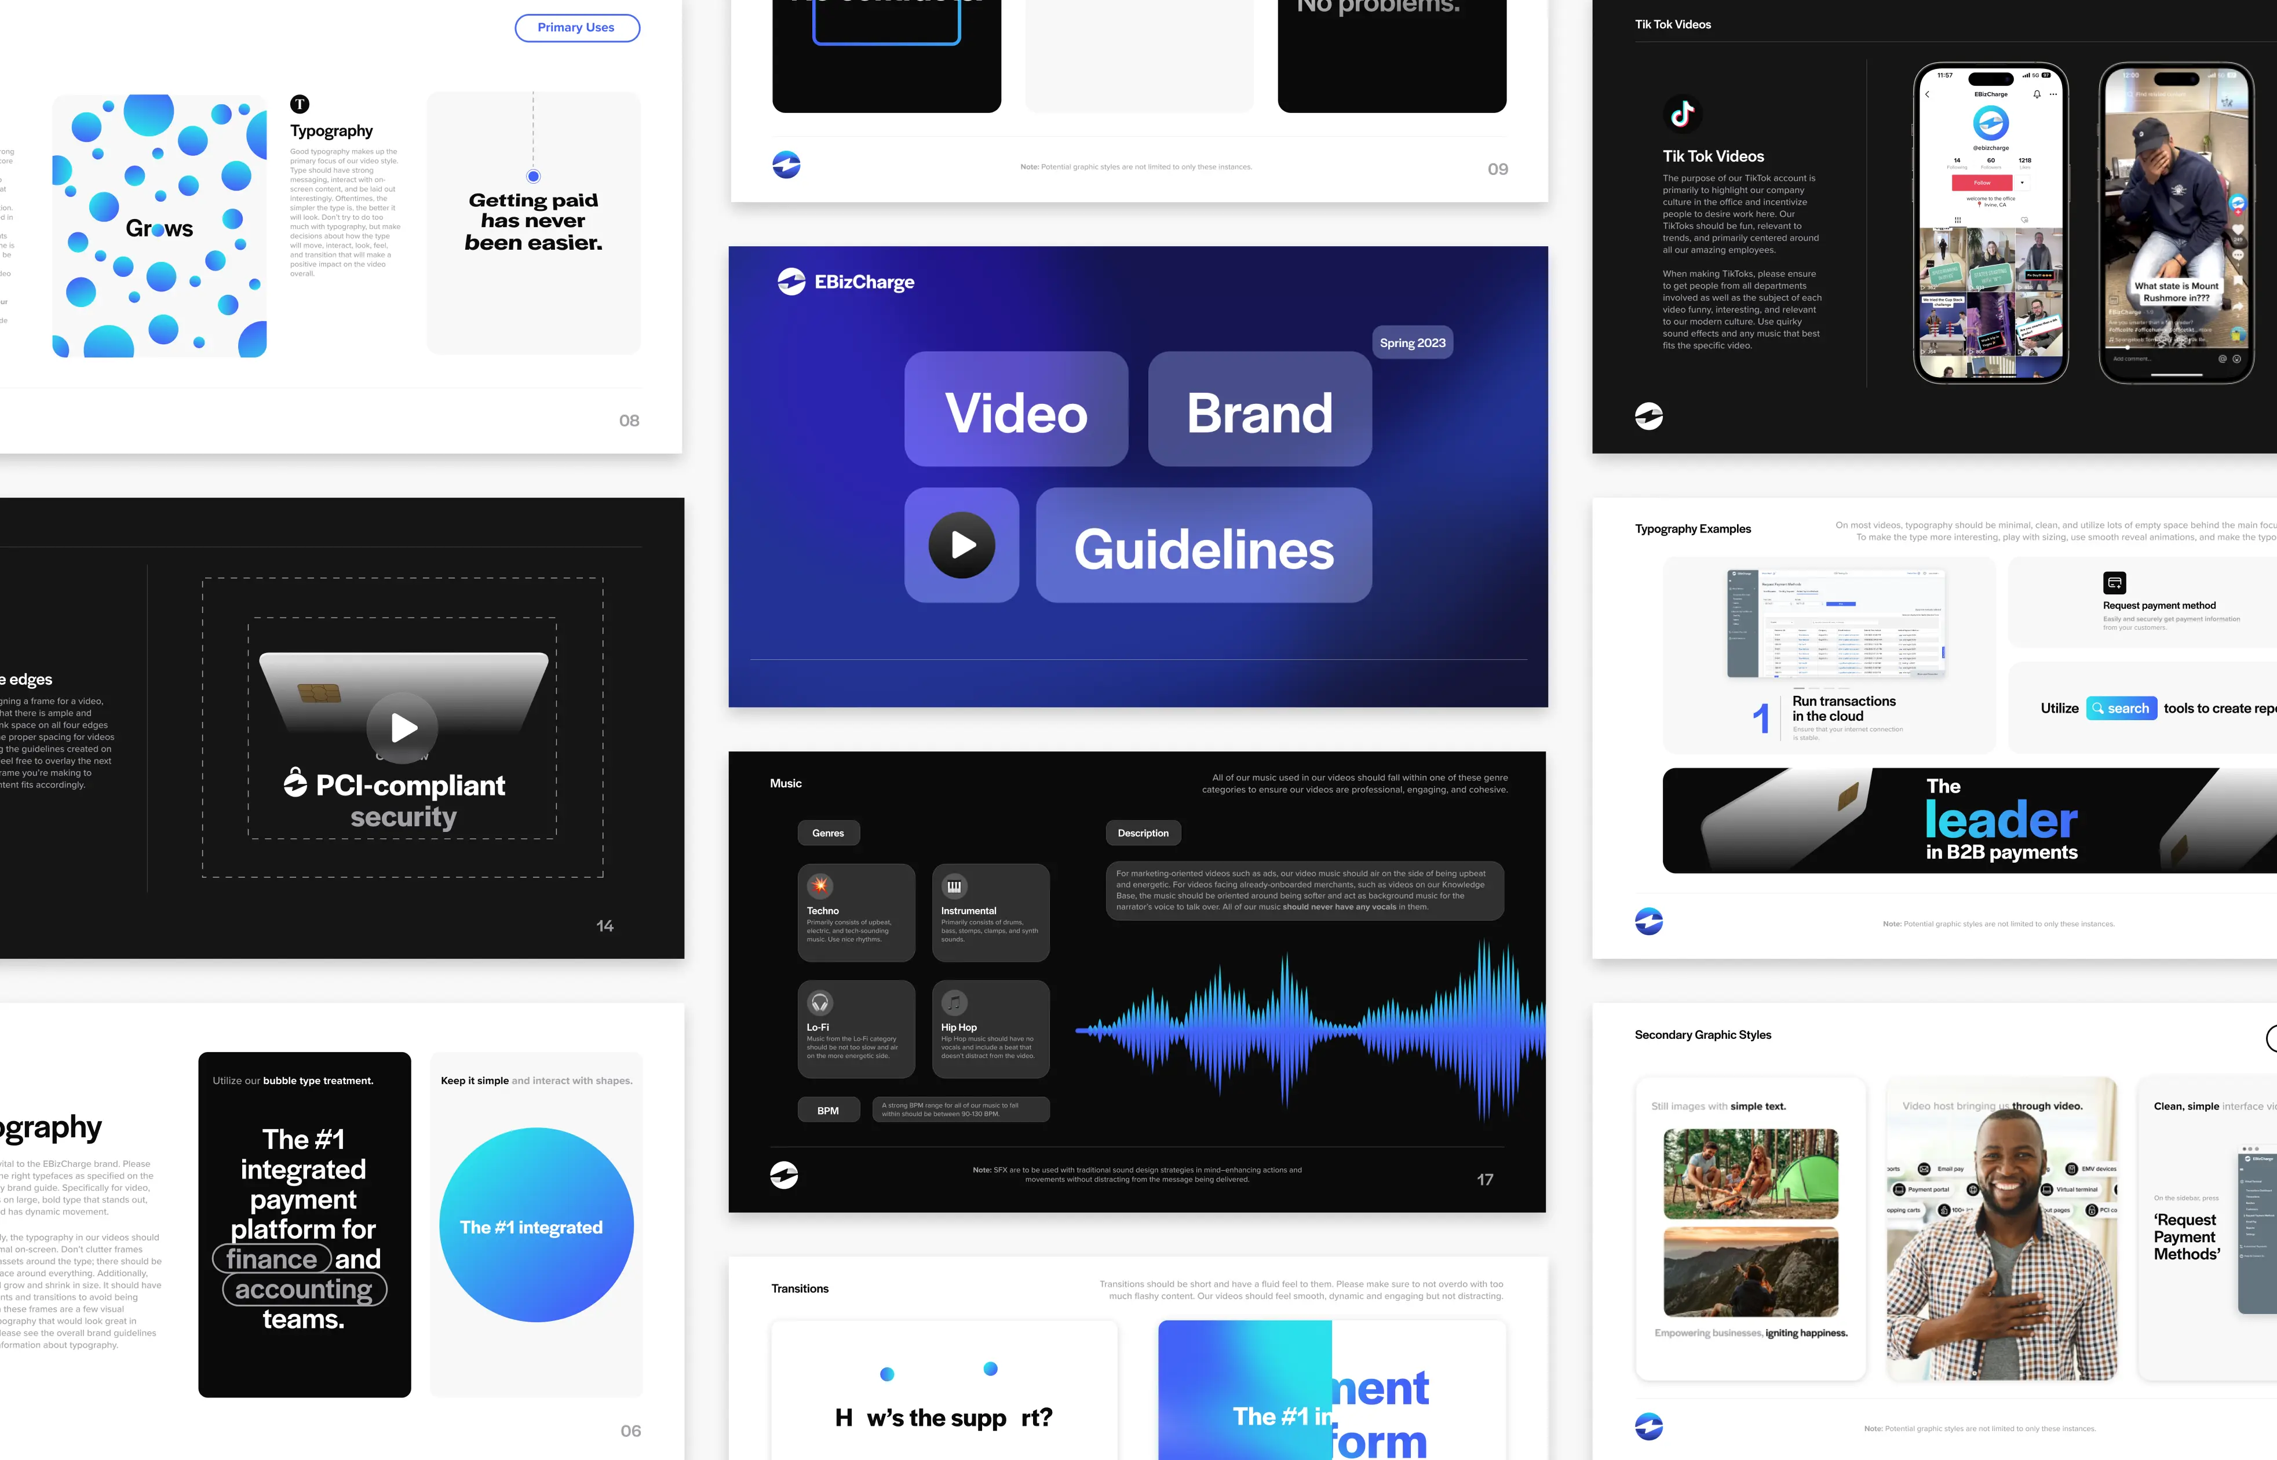Click page number 08
2277x1460 pixels.
pos(629,420)
